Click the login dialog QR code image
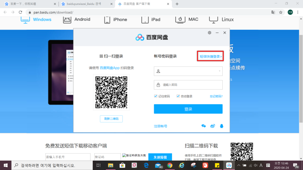 click(x=111, y=92)
